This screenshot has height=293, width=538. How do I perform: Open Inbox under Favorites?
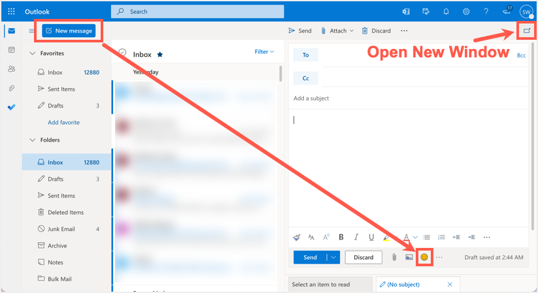point(67,72)
